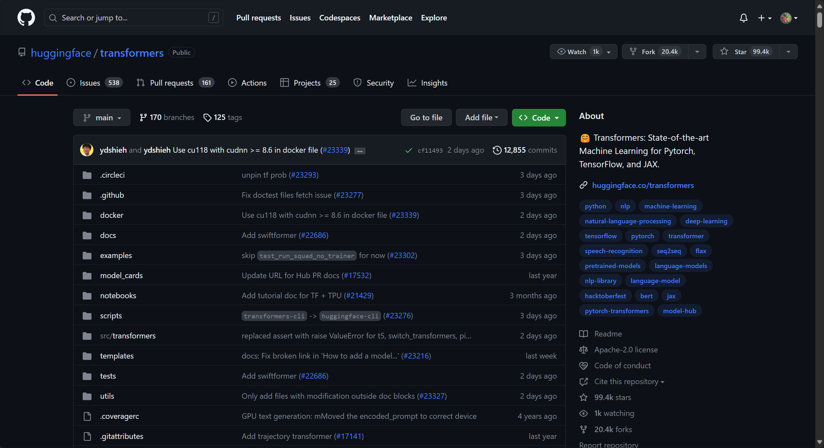View the 170 branches link

coord(167,117)
